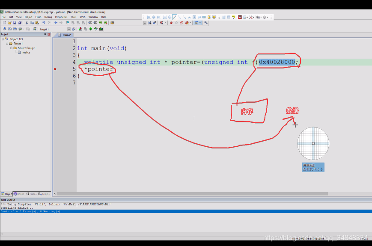Select the pencil drawing tool
The image size is (372, 246).
point(175,17)
